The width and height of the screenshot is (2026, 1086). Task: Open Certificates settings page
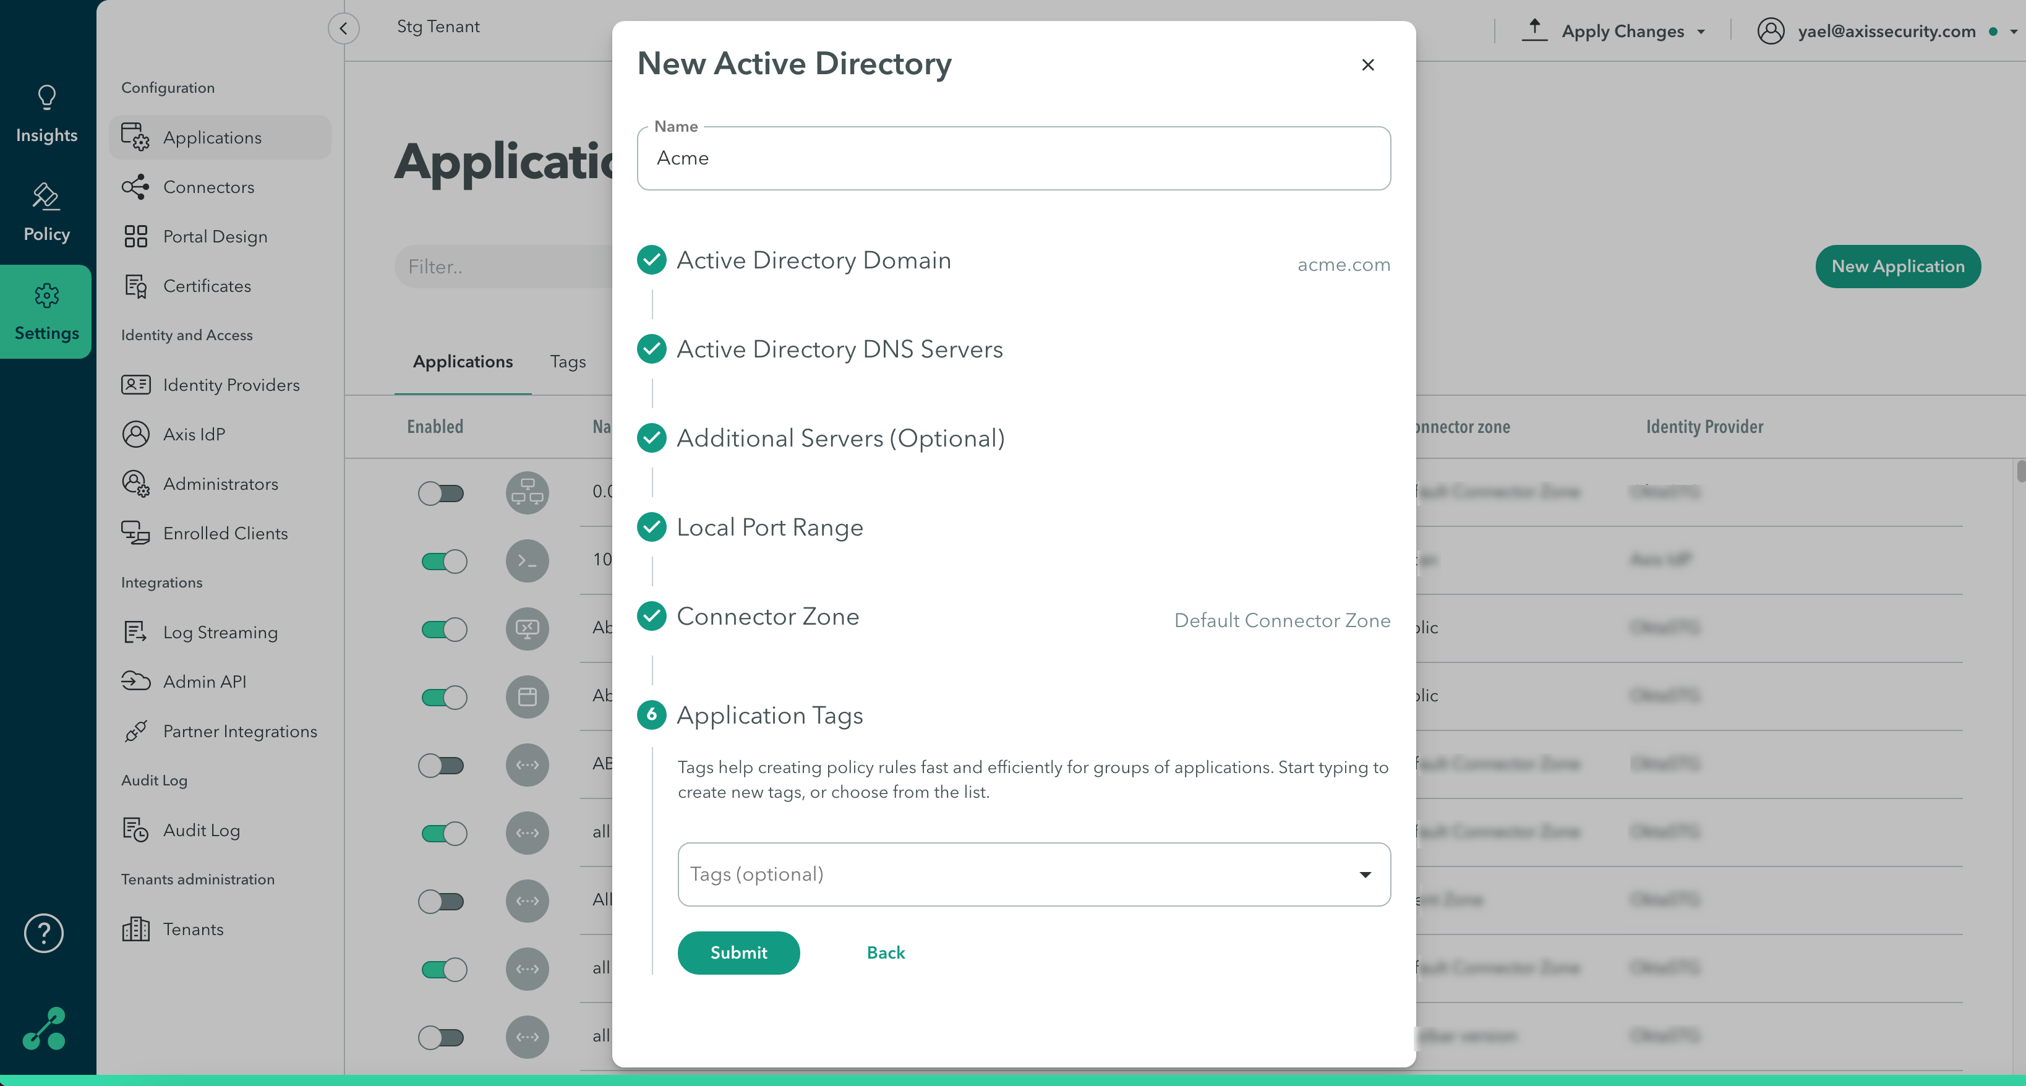point(207,286)
